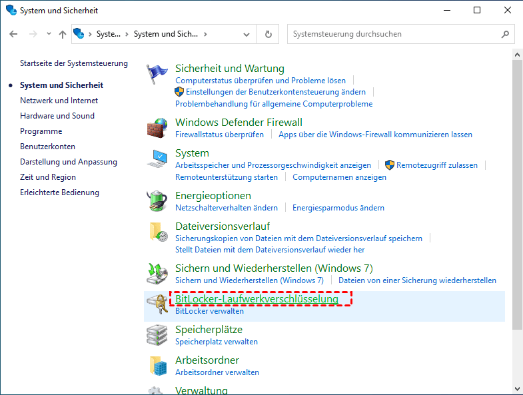
Task: Open Problembehandlung für allgemeine Computerprobleme
Action: click(274, 104)
